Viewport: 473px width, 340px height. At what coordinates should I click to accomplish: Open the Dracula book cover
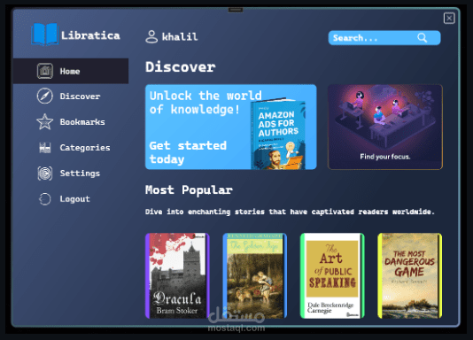[x=177, y=275]
